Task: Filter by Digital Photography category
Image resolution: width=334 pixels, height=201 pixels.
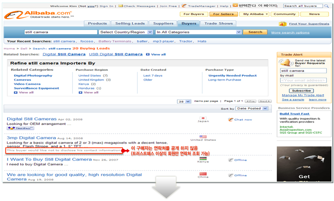Action: 33,75
